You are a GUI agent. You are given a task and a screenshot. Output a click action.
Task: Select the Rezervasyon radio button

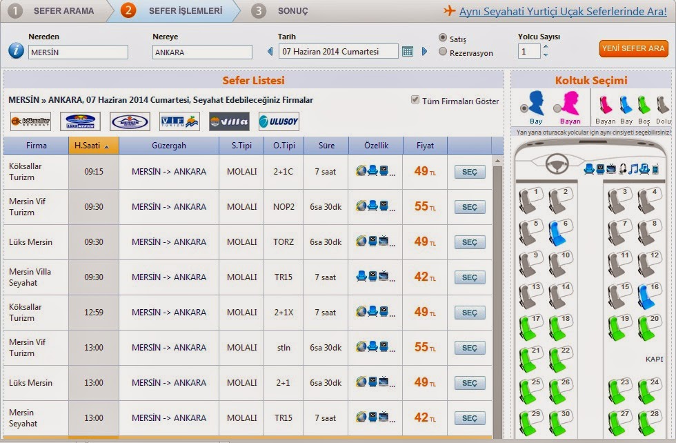tap(442, 52)
